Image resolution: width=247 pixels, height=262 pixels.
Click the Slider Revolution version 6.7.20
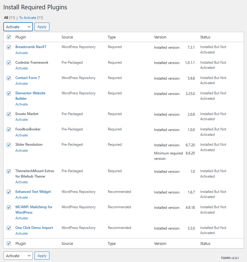[x=190, y=145]
